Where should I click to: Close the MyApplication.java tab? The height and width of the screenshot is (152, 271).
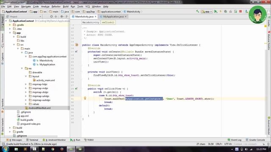126,16
